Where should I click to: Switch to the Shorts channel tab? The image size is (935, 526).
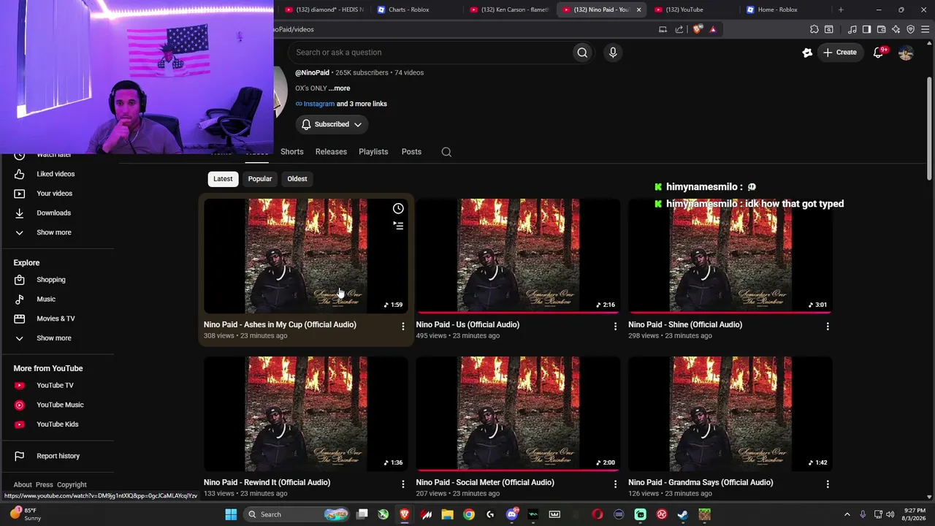click(x=291, y=152)
